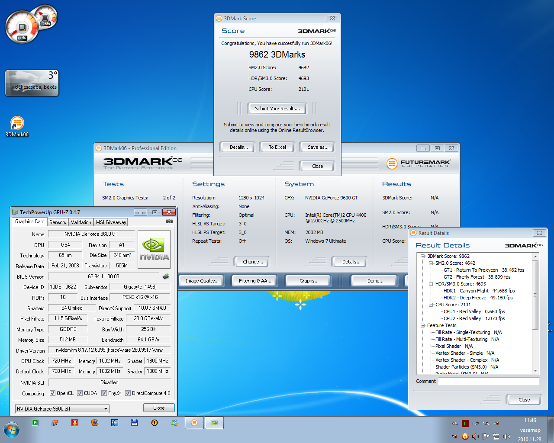
Task: Open the Validation tab in GPU-Z
Action: 81,222
